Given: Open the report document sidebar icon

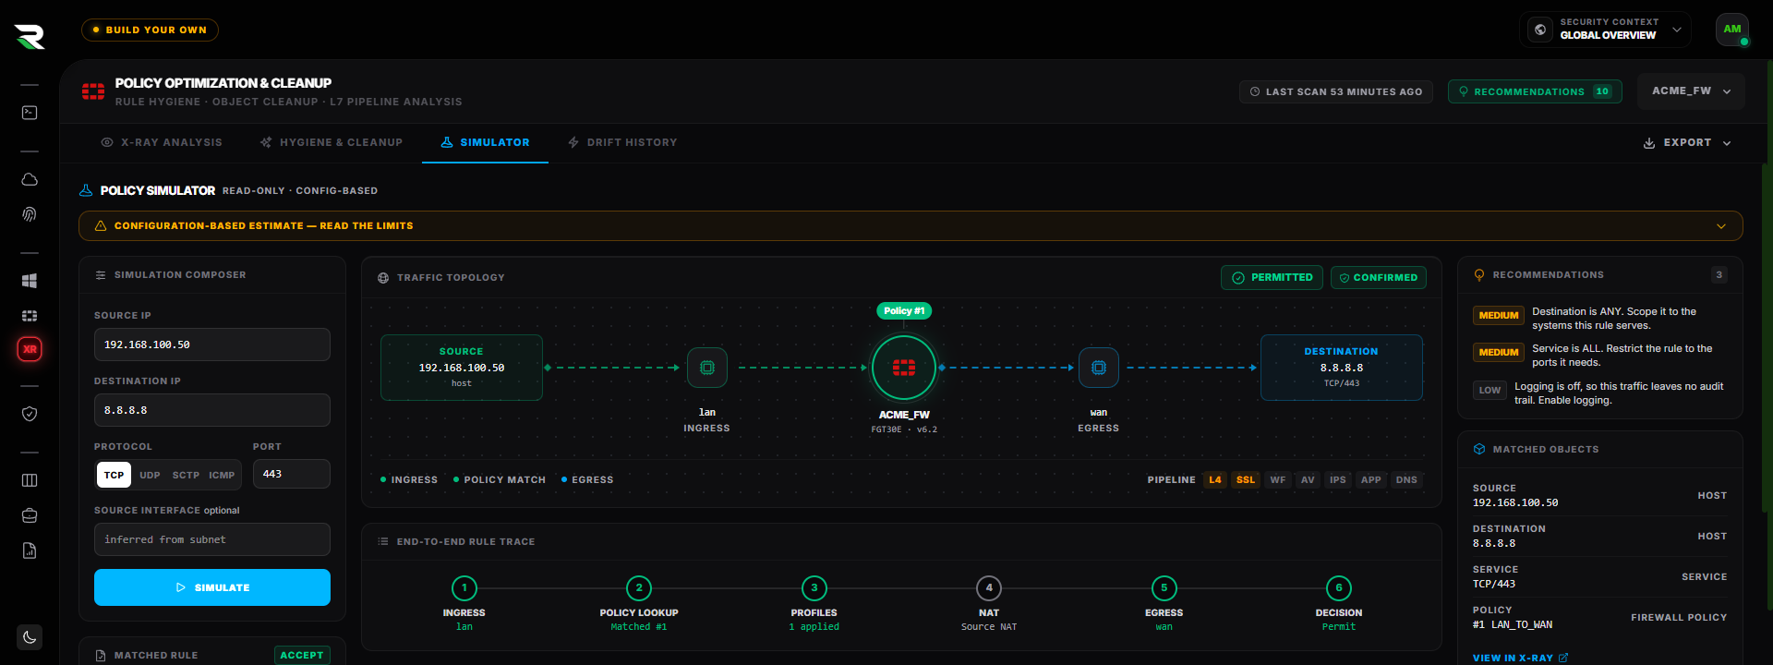Looking at the screenshot, I should [x=30, y=550].
